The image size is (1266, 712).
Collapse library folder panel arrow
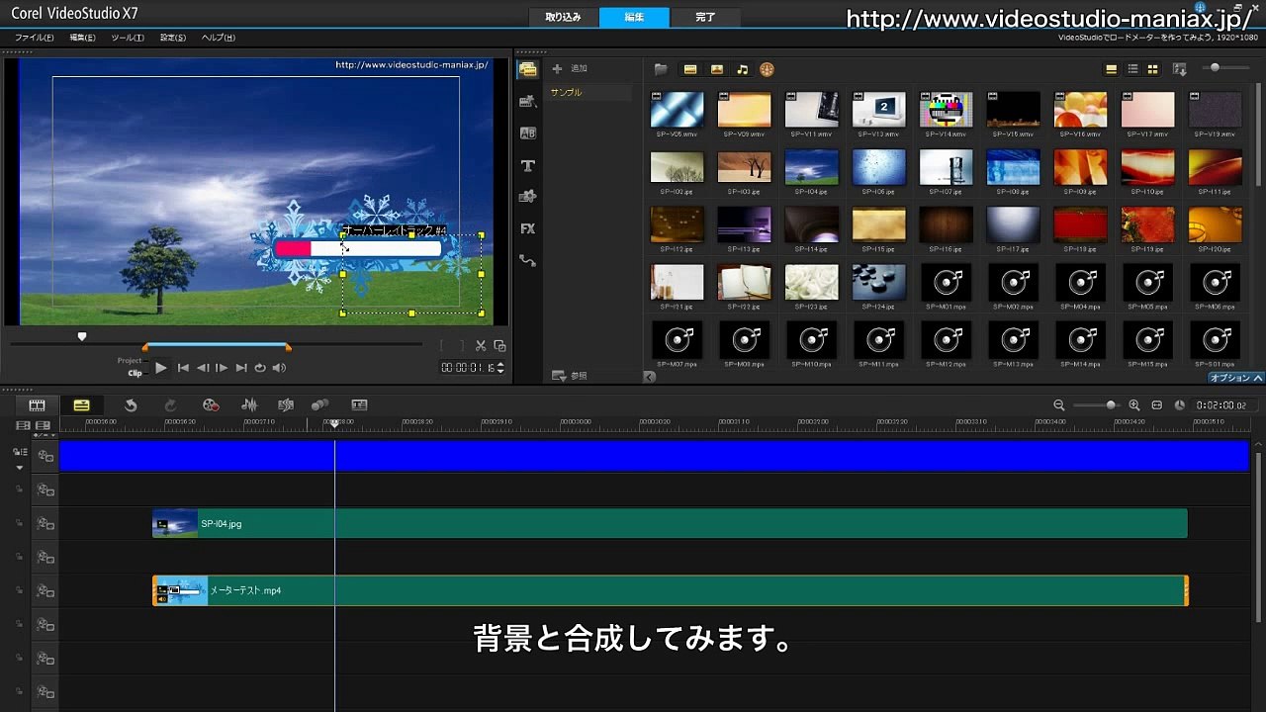coord(649,376)
